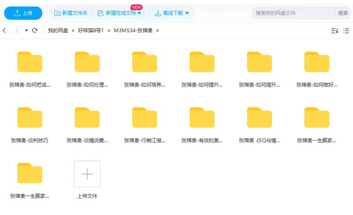Focus the 搜索我的网盘文件 search field
This screenshot has width=353, height=215.
click(293, 13)
